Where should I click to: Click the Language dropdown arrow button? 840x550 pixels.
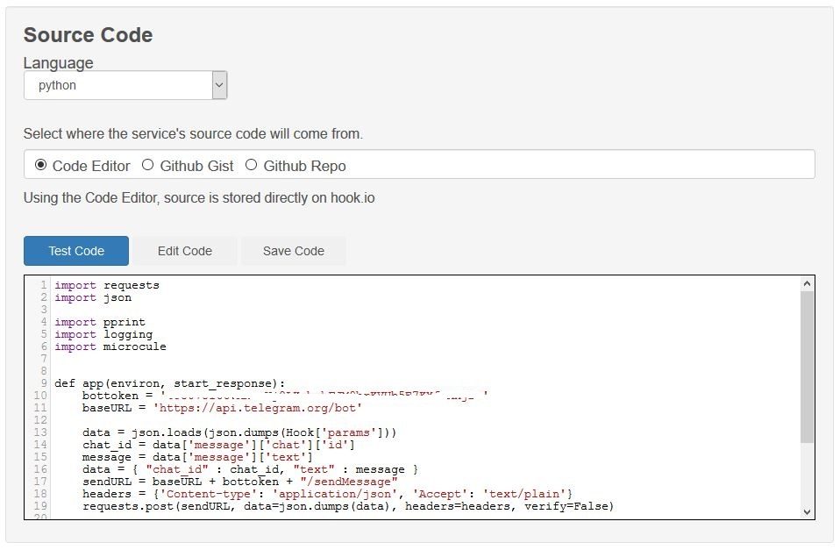click(219, 85)
